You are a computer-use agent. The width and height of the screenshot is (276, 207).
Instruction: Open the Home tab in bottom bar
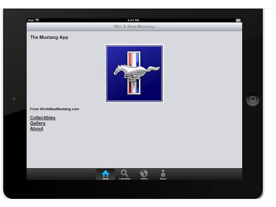105,174
